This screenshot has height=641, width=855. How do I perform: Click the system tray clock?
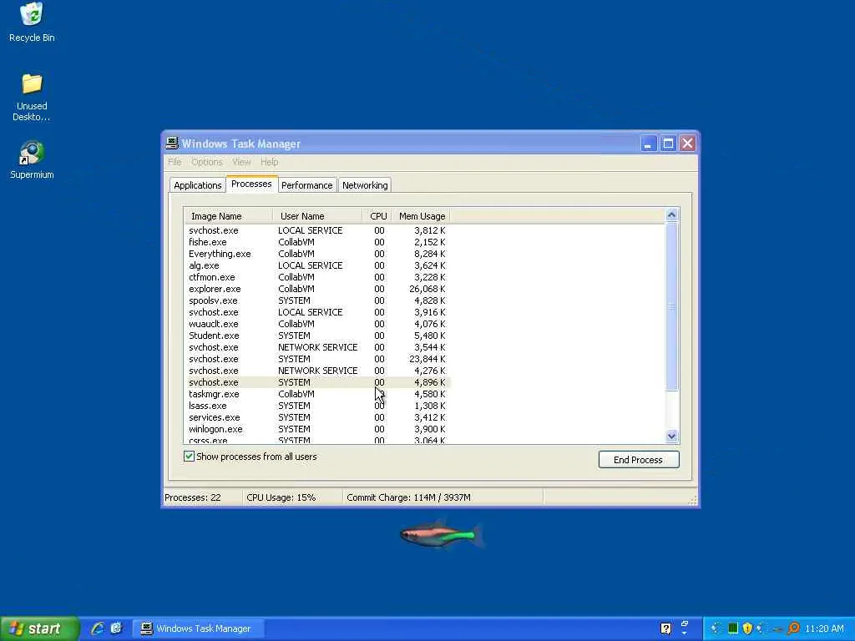824,628
